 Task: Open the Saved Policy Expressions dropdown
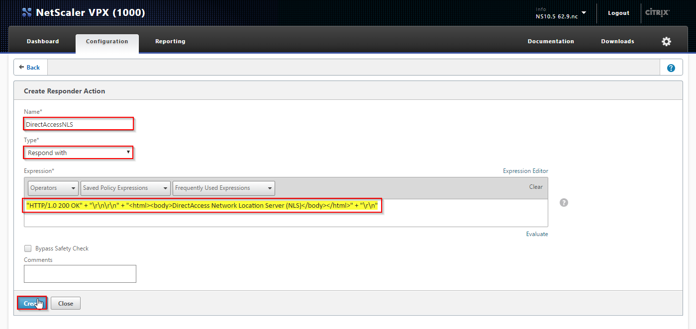(125, 188)
